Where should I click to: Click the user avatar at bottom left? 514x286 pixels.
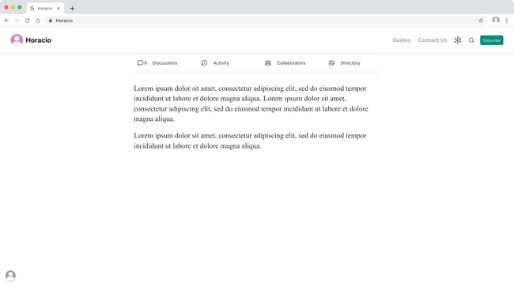click(10, 275)
